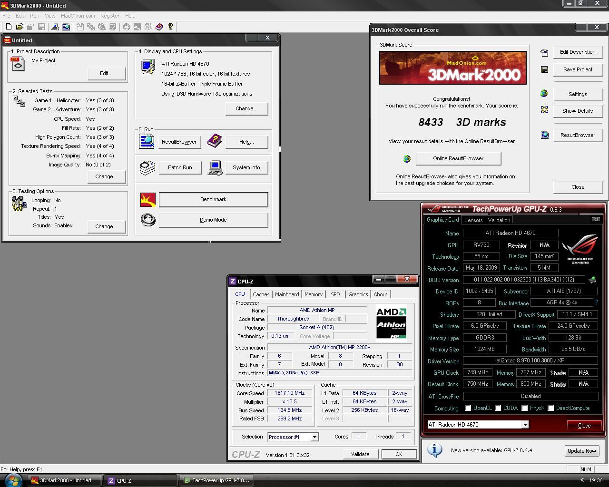The height and width of the screenshot is (487, 609).
Task: Enable the DirectCompute checkbox in GPU-Z
Action: tap(550, 408)
